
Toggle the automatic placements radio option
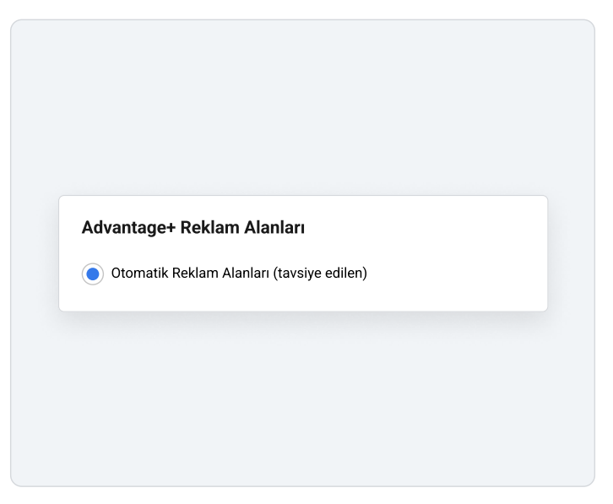pyautogui.click(x=93, y=274)
